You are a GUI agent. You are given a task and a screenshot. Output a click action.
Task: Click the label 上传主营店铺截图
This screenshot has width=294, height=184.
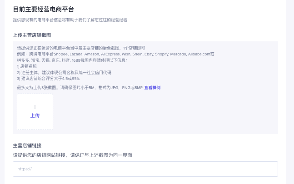[x=32, y=35]
